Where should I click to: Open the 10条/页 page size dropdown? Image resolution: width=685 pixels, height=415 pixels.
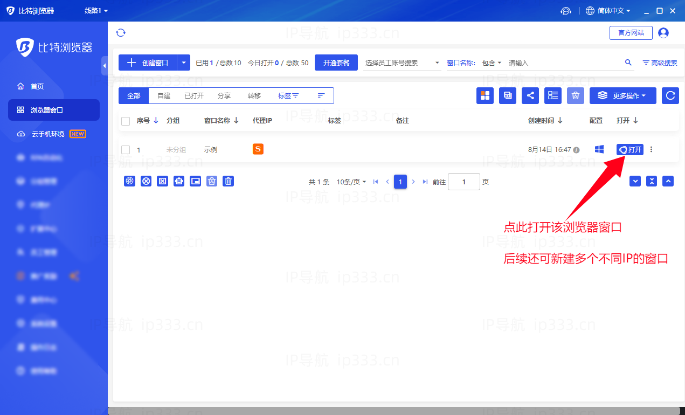coord(351,182)
